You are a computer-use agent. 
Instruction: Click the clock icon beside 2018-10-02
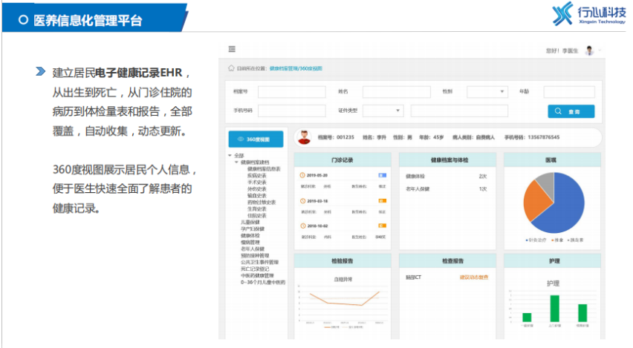[x=302, y=225]
